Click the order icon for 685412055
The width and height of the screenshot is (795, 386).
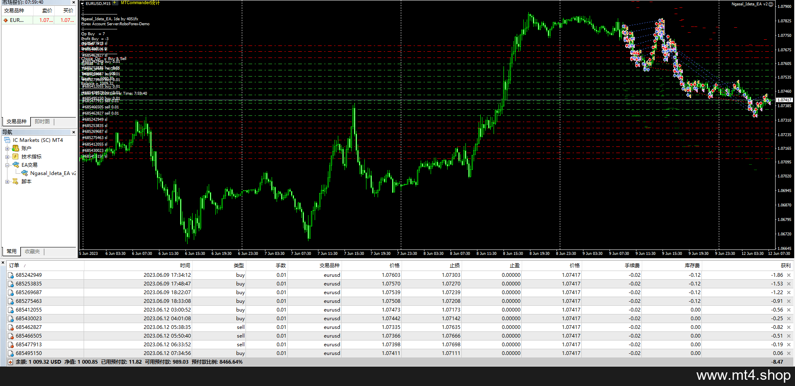click(x=11, y=310)
